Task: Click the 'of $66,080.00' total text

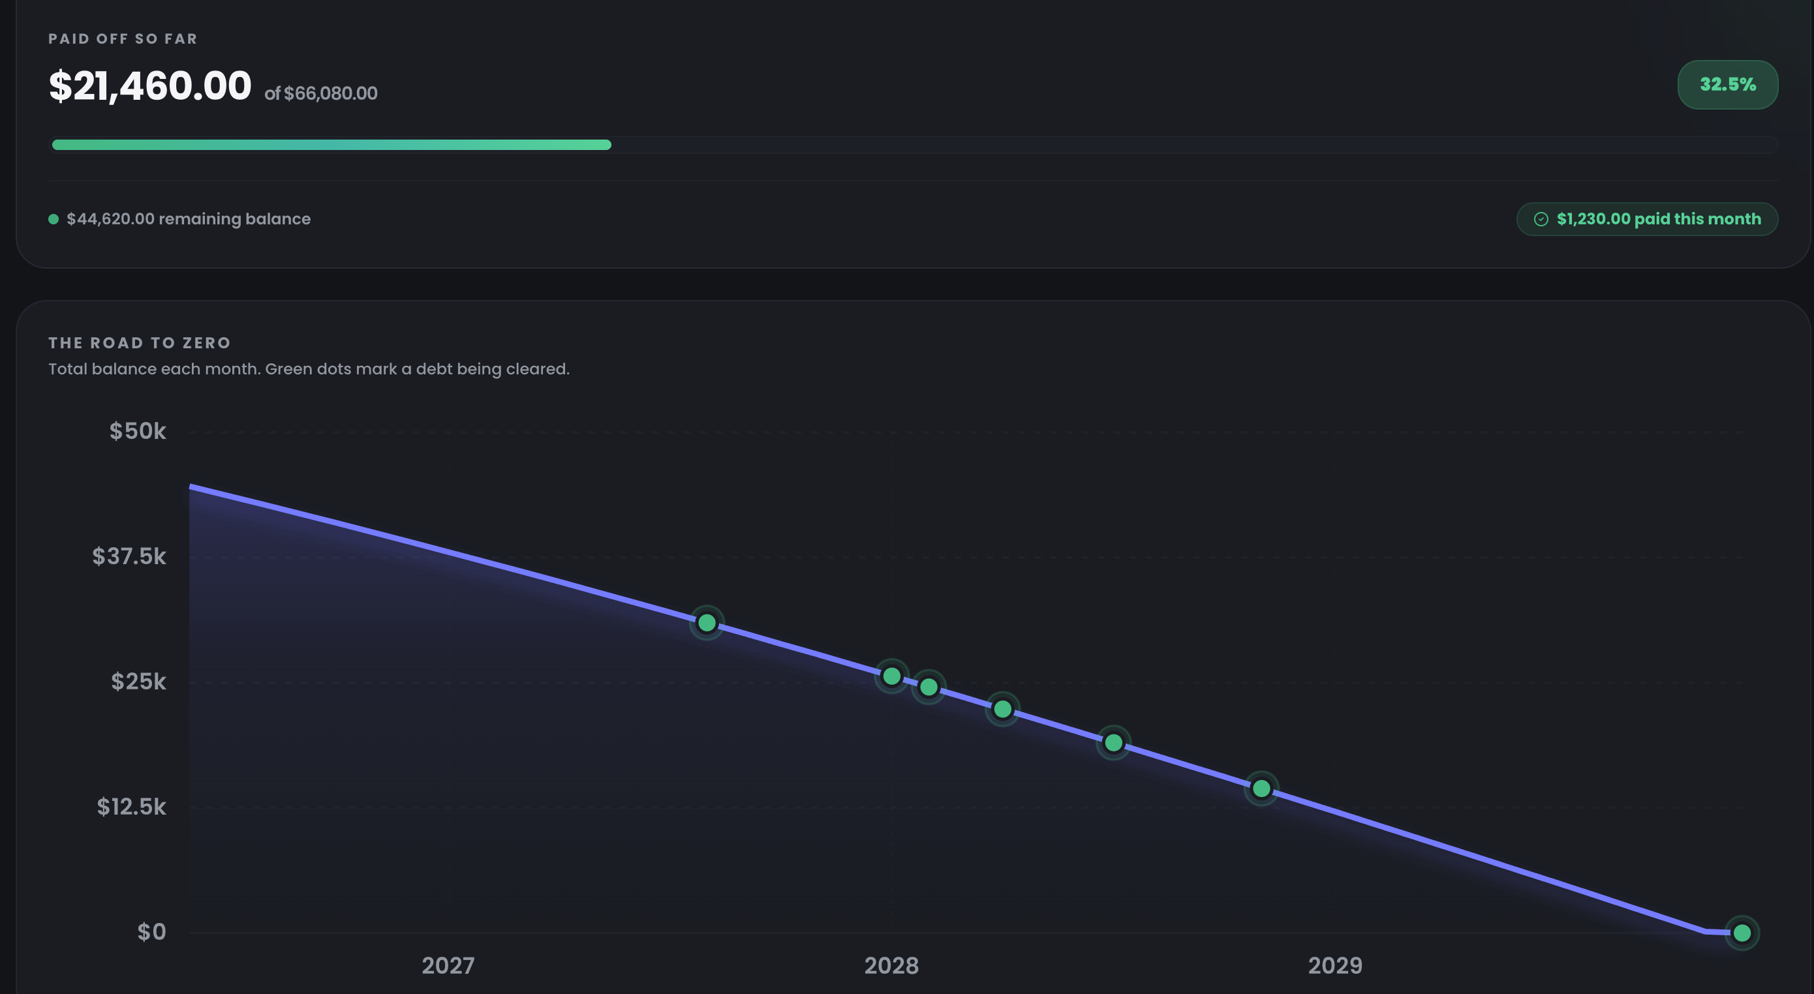Action: coord(321,93)
